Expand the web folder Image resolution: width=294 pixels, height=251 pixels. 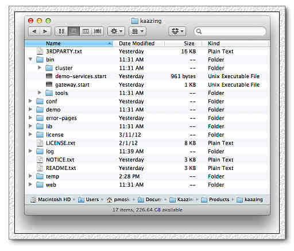tap(30, 184)
